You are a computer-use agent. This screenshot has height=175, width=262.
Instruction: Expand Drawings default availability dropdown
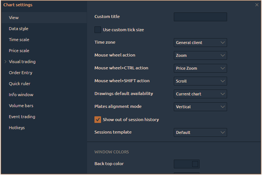coord(200,94)
